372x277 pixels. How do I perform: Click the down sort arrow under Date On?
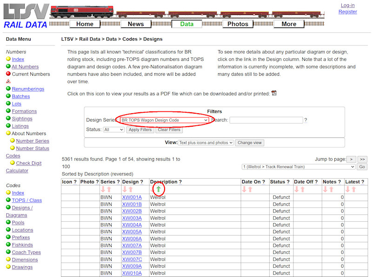coord(244,189)
